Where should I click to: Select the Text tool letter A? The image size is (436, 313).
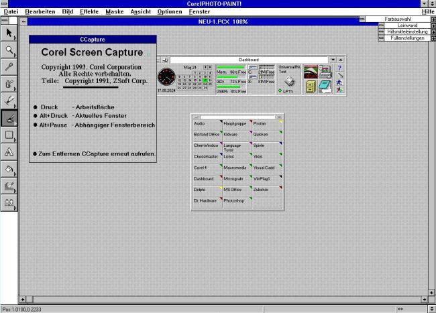click(x=9, y=152)
